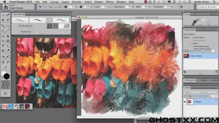
Task: Click in the Search Brushes field
Action: point(208,7)
